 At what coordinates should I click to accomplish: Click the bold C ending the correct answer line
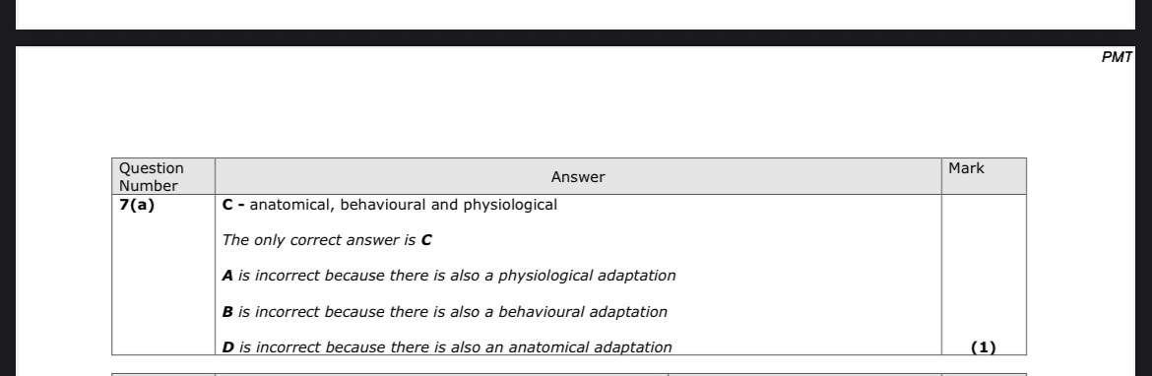click(426, 240)
